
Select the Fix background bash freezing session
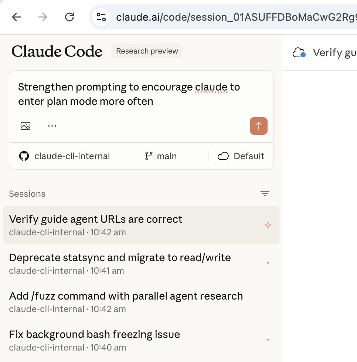94,334
